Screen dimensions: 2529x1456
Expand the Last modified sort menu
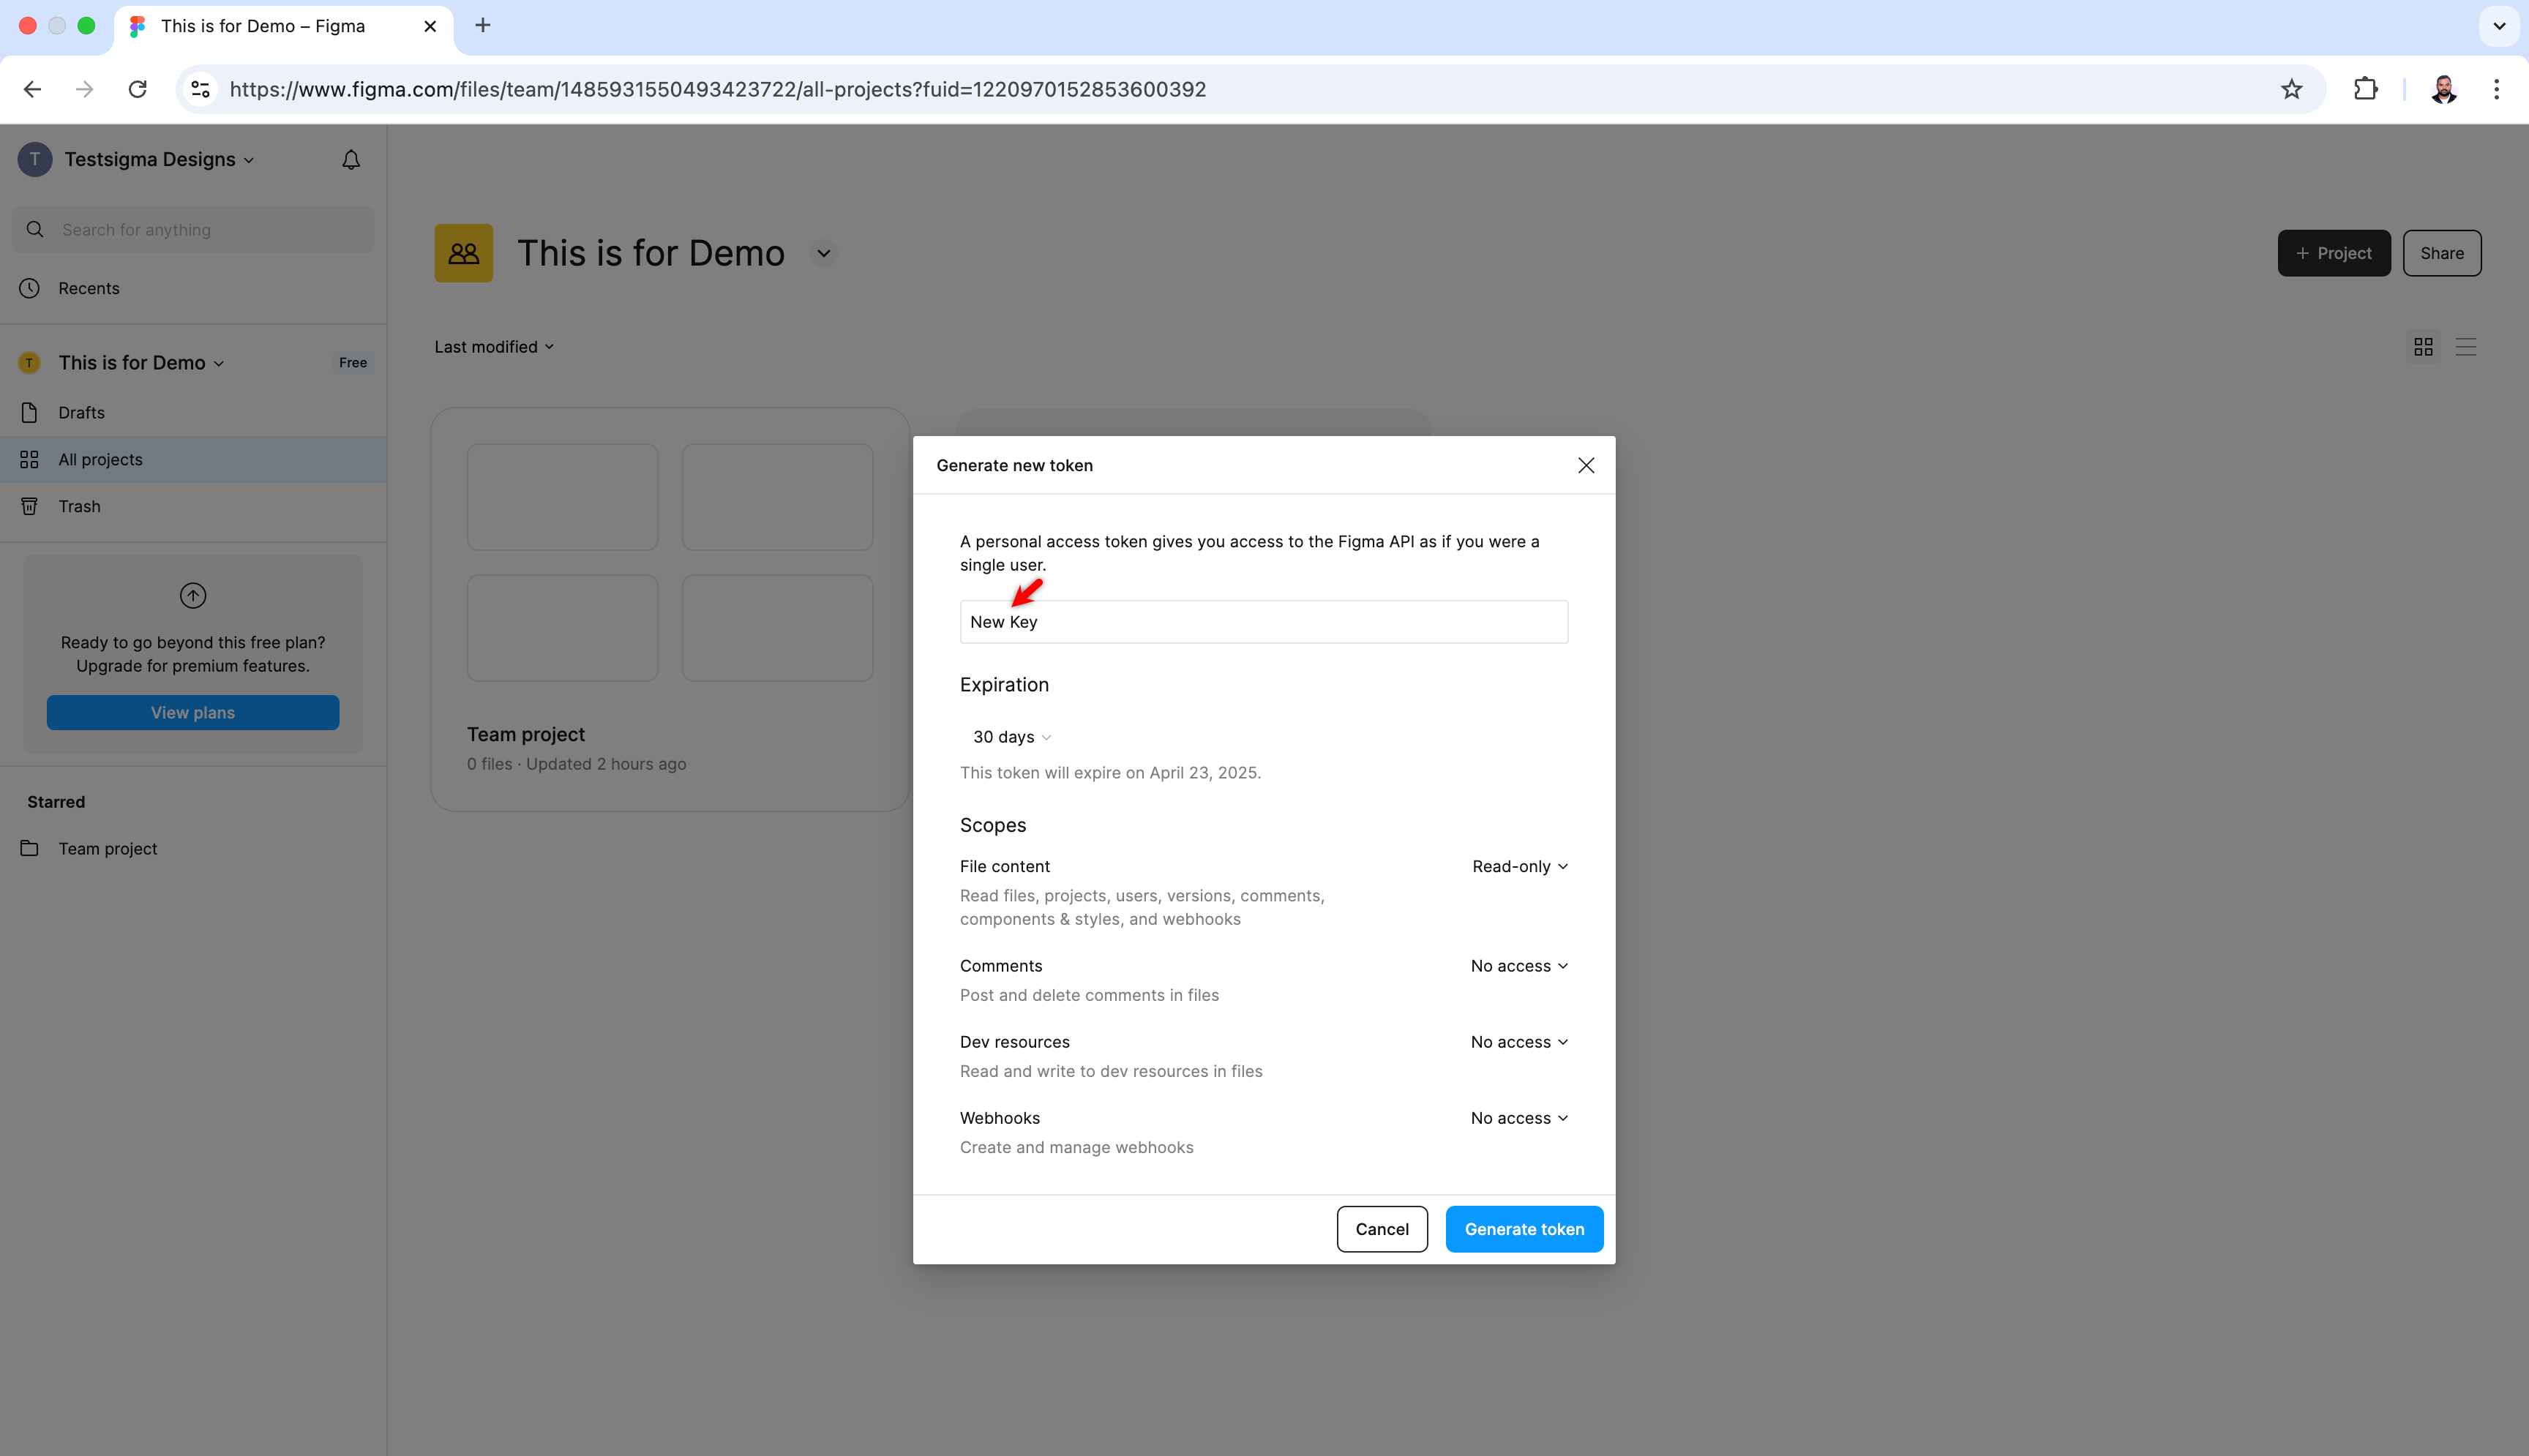click(x=494, y=347)
